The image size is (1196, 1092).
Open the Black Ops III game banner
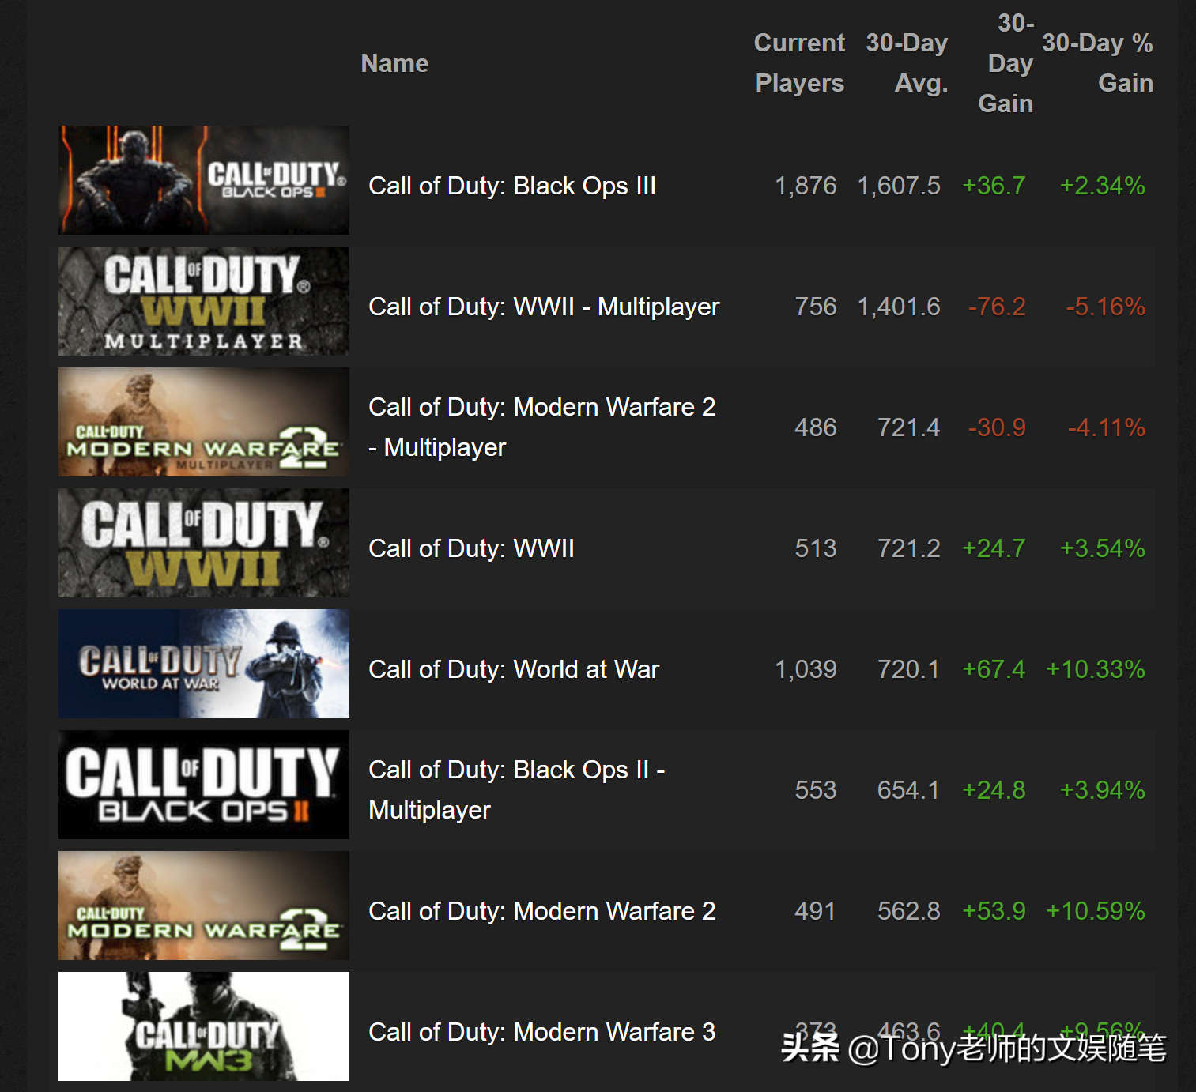pos(204,180)
